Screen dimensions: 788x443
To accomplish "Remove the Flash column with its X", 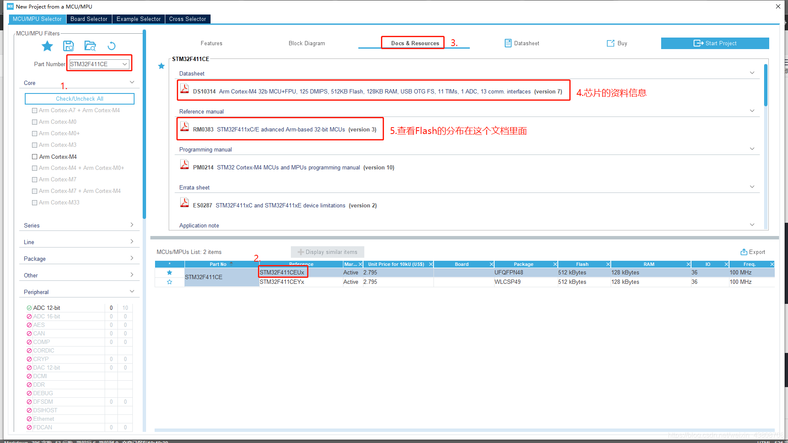I will click(x=608, y=264).
